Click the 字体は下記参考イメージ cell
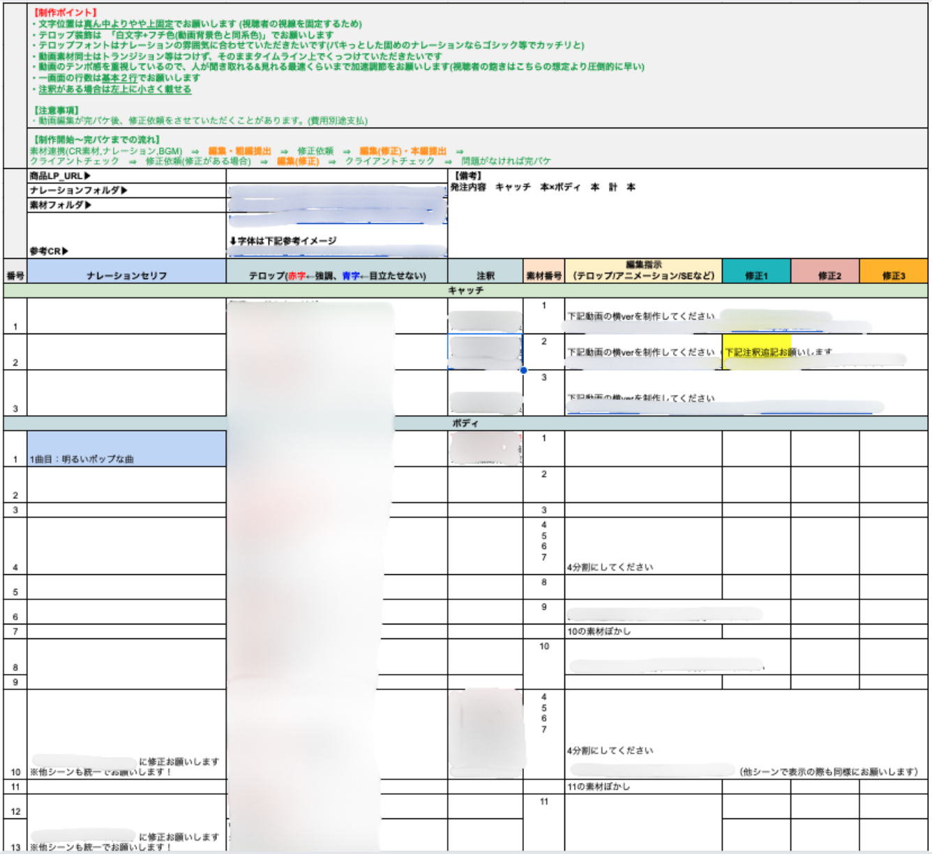Viewport: 932px width, 854px height. (337, 241)
